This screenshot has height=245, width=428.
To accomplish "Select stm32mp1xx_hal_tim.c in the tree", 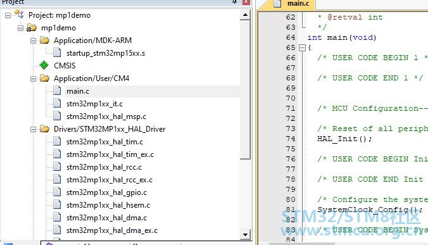I will (104, 142).
